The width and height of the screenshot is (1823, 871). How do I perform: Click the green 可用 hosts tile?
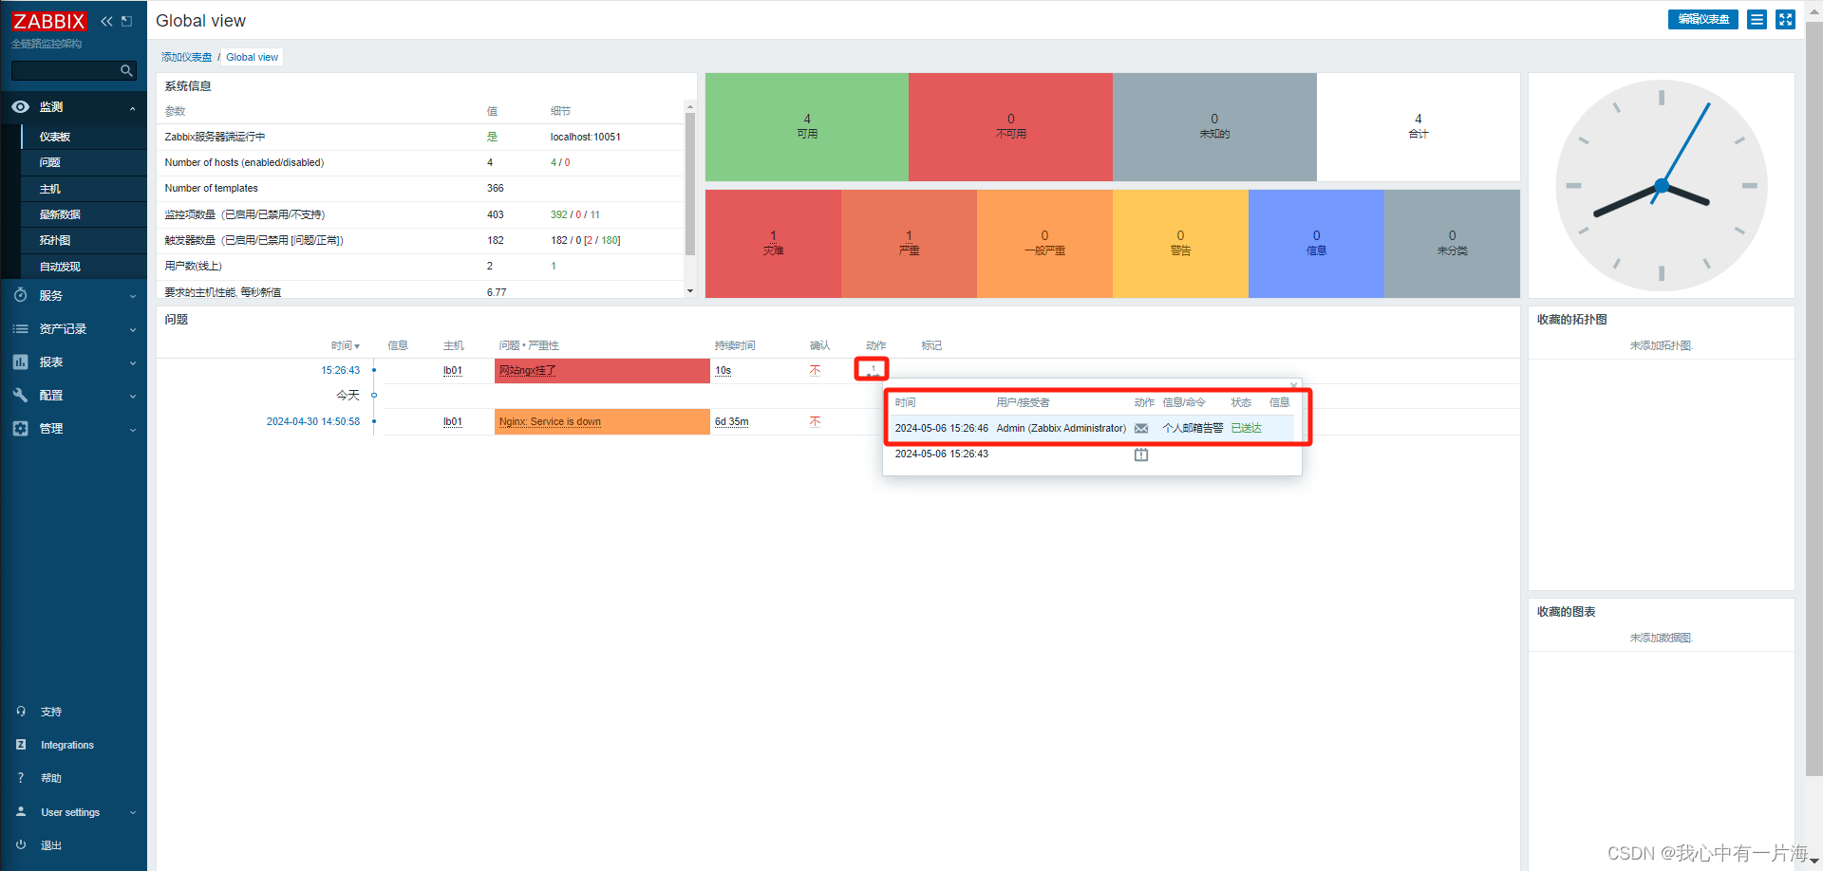click(807, 127)
